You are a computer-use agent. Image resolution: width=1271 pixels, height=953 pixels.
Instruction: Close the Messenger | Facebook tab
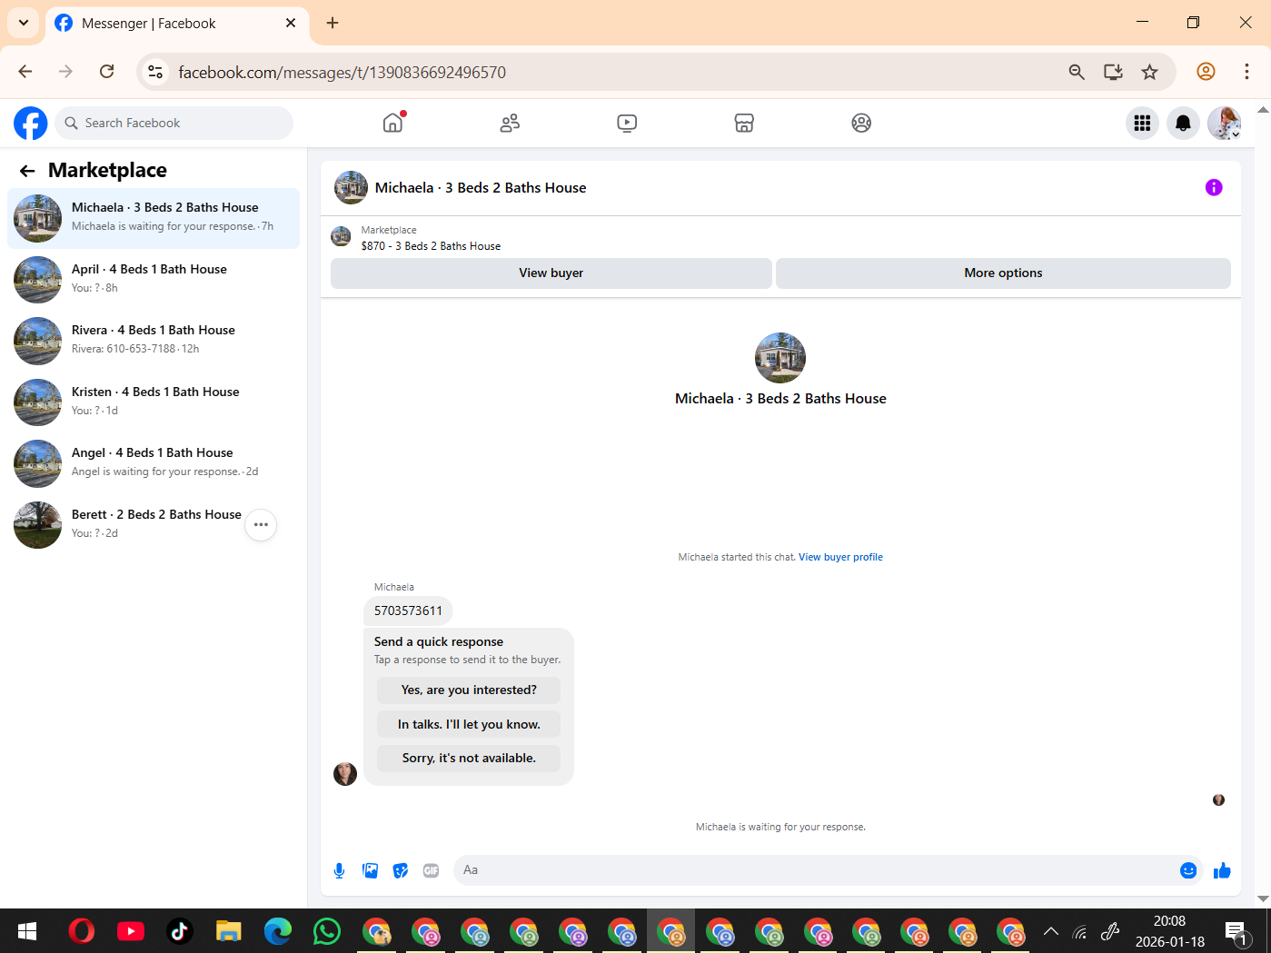(291, 23)
